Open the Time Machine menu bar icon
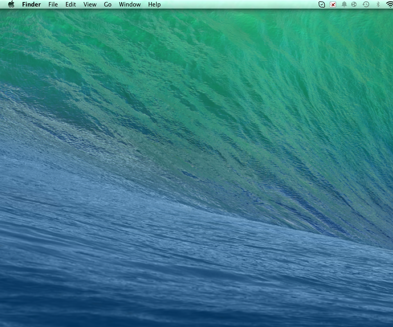This screenshot has height=327, width=393. coord(366,4)
